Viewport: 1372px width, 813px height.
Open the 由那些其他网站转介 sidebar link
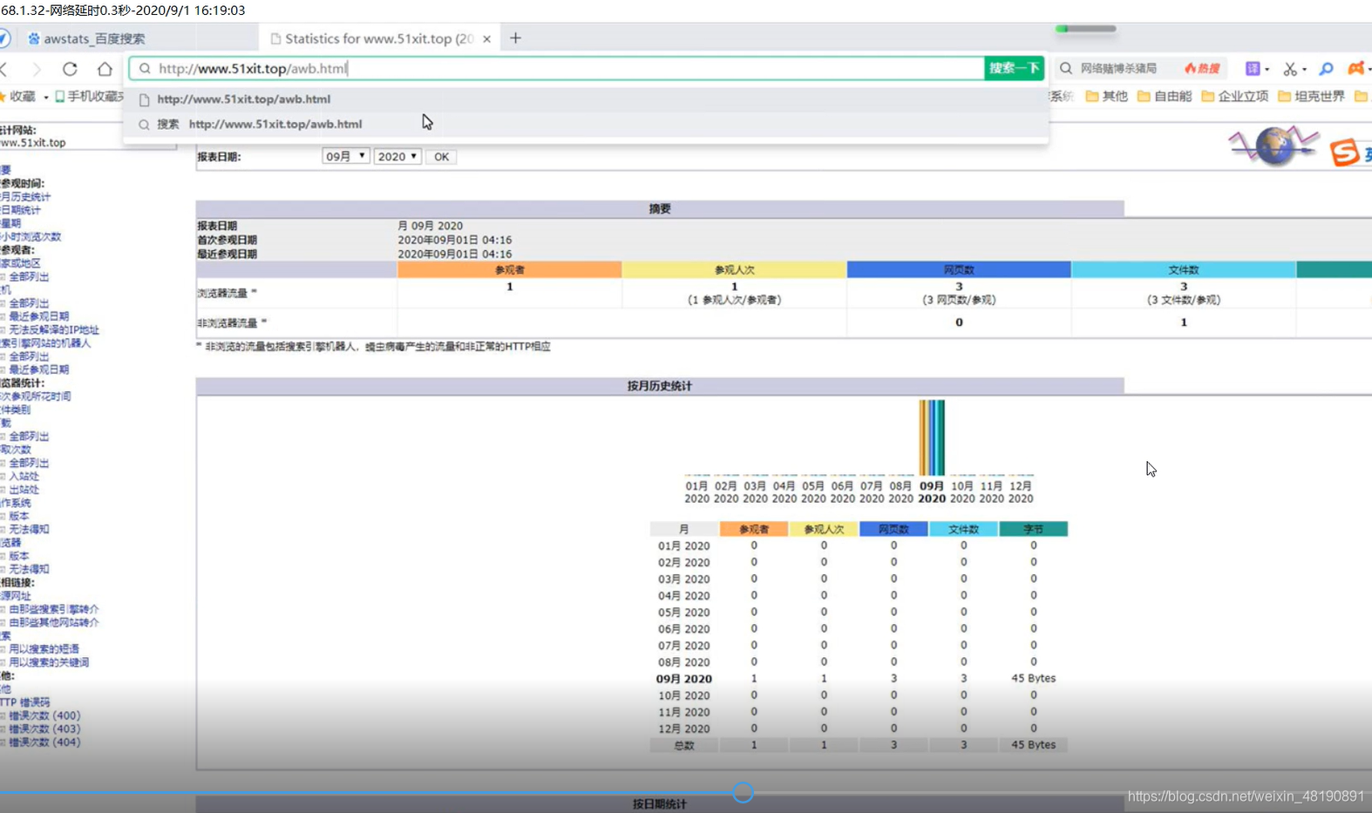click(x=54, y=623)
